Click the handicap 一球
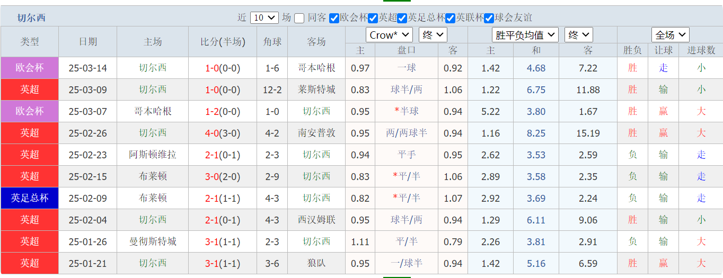This screenshot has height=278, width=723. [407, 68]
